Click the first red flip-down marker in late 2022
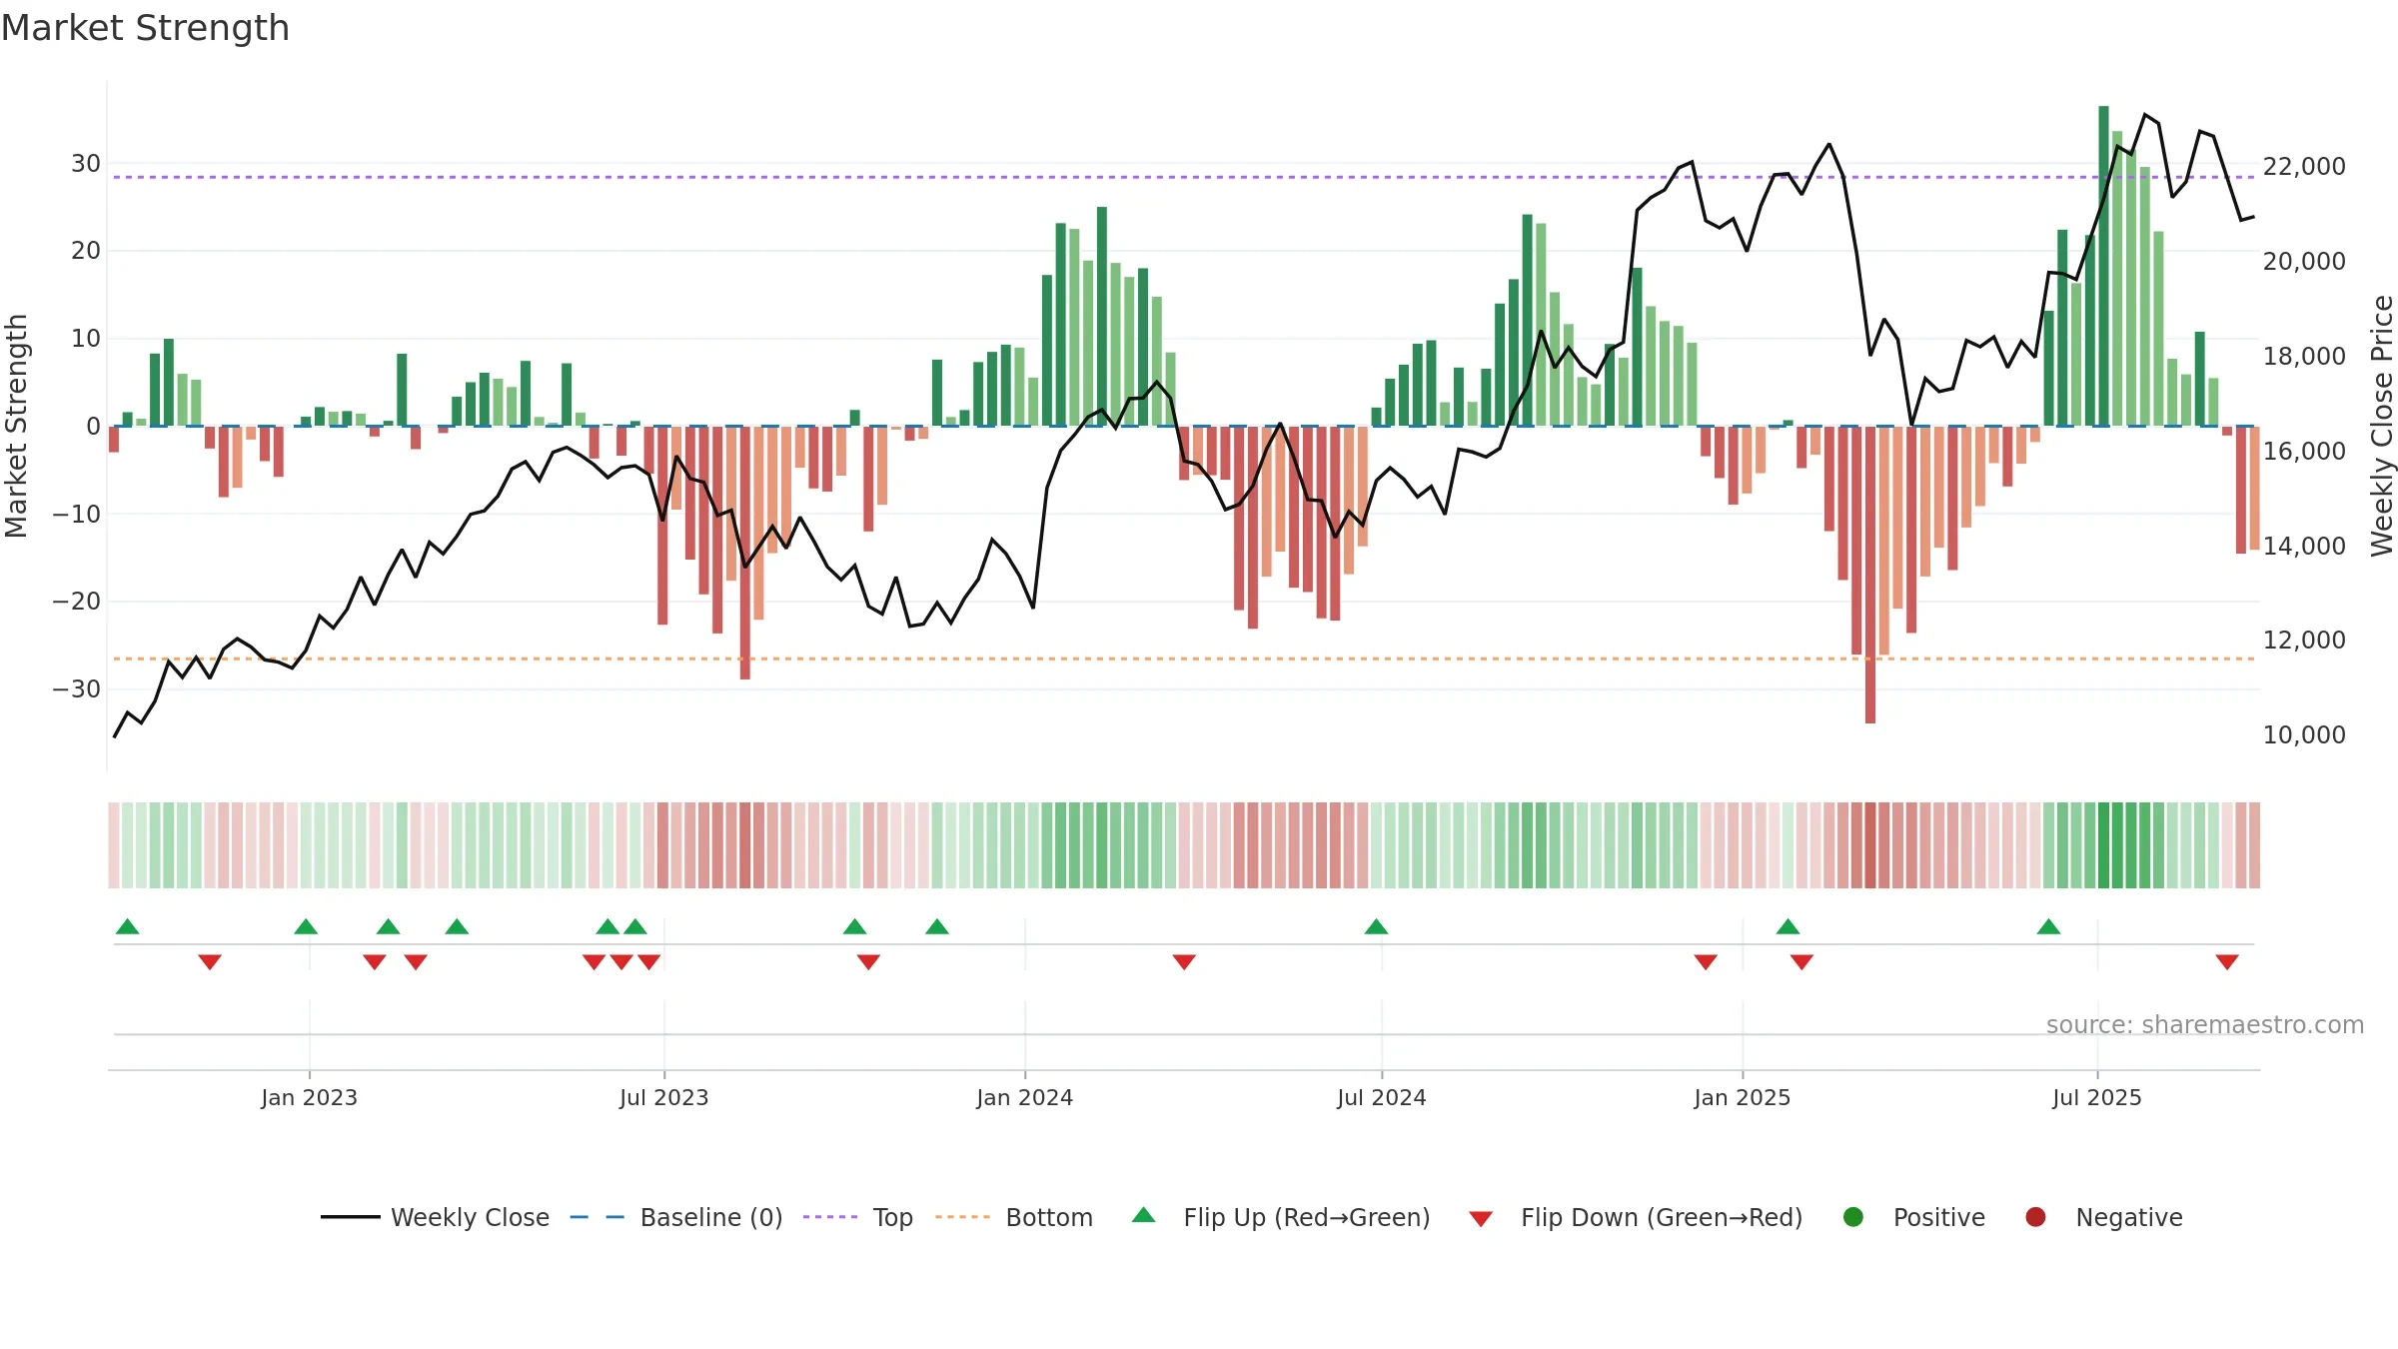The width and height of the screenshot is (2398, 1349). coord(210,962)
